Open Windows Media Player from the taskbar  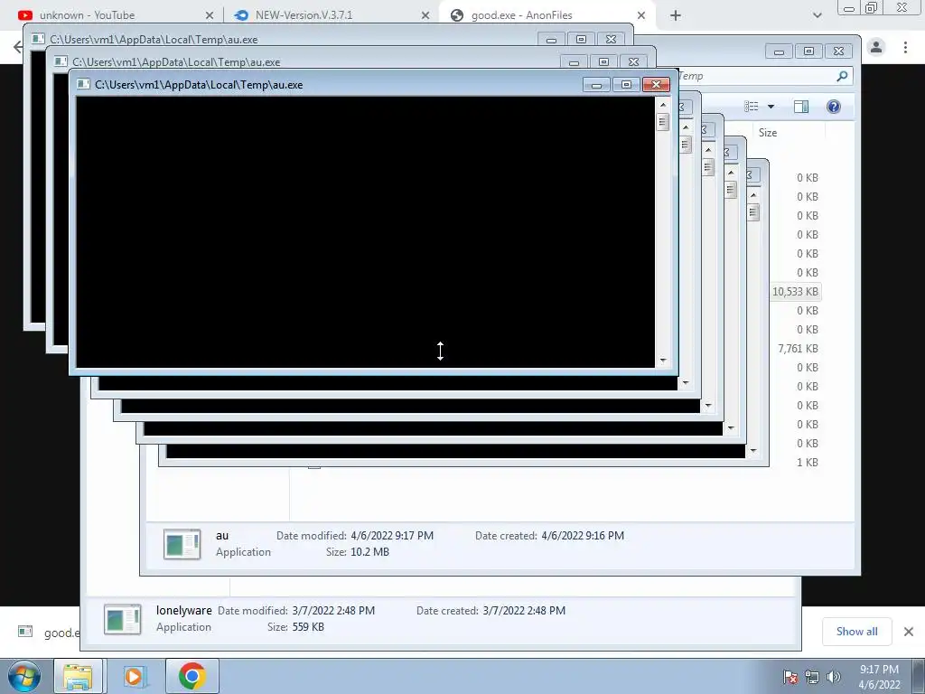[134, 676]
